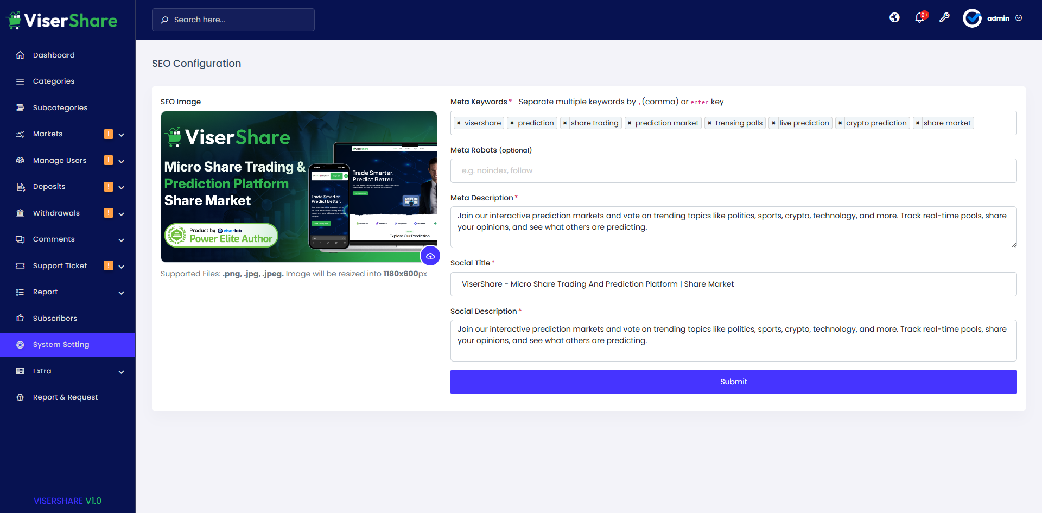Screen dimensions: 1042x513
Task: Remove the 'prediction' keyword tag
Action: click(x=512, y=123)
